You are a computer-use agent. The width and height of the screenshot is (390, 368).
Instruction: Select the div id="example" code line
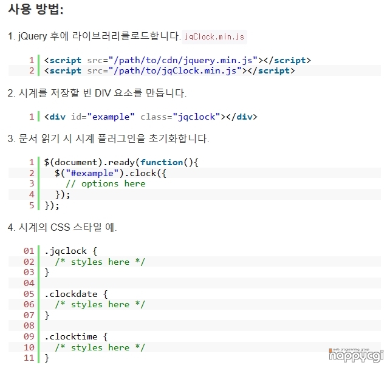pyautogui.click(x=151, y=117)
